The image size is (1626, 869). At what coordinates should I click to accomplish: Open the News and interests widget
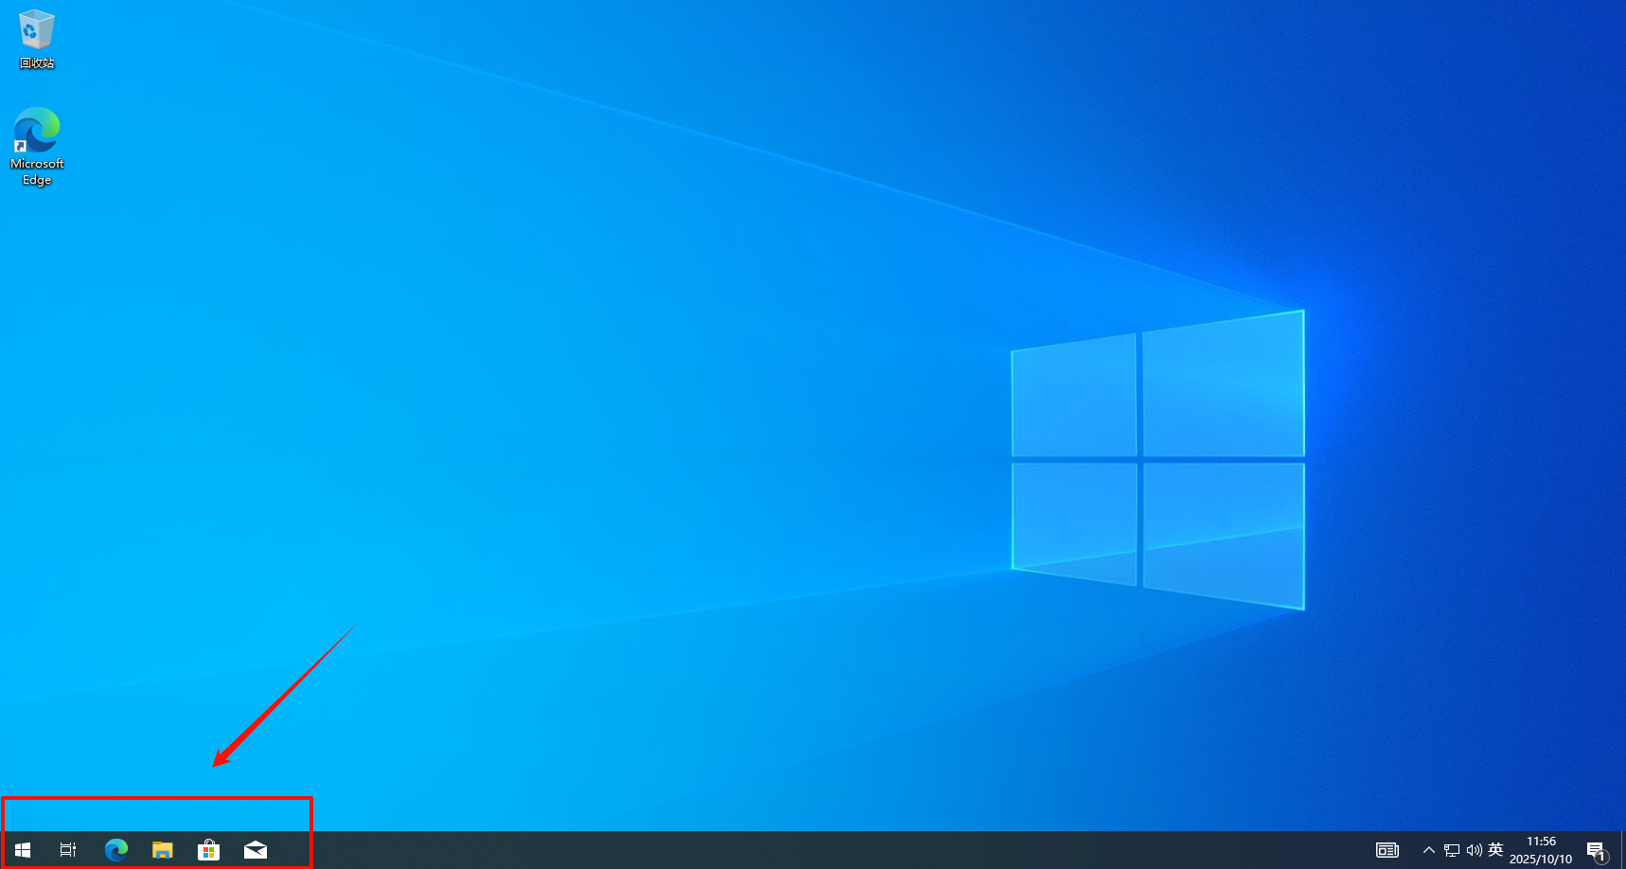tap(1387, 850)
